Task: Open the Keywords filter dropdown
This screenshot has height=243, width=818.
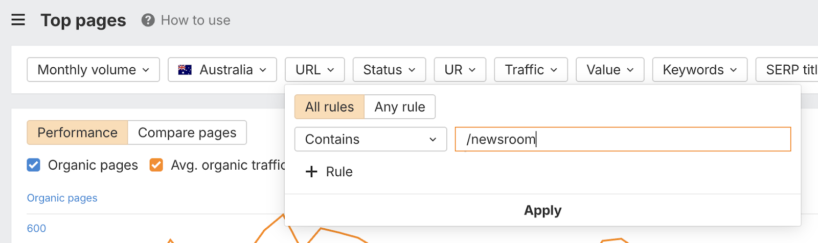Action: tap(699, 70)
